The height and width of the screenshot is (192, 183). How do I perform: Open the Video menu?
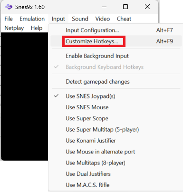pos(103,19)
